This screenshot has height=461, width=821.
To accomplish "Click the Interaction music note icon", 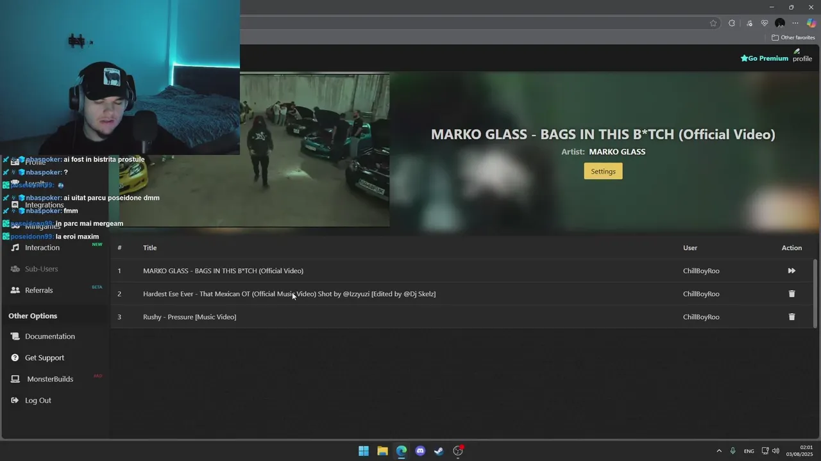I will click(15, 248).
